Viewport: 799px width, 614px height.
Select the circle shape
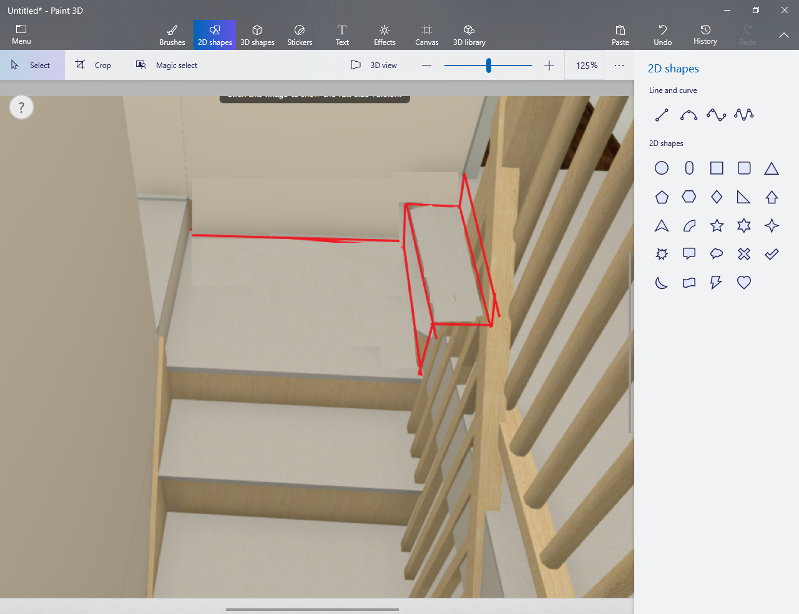coord(662,168)
